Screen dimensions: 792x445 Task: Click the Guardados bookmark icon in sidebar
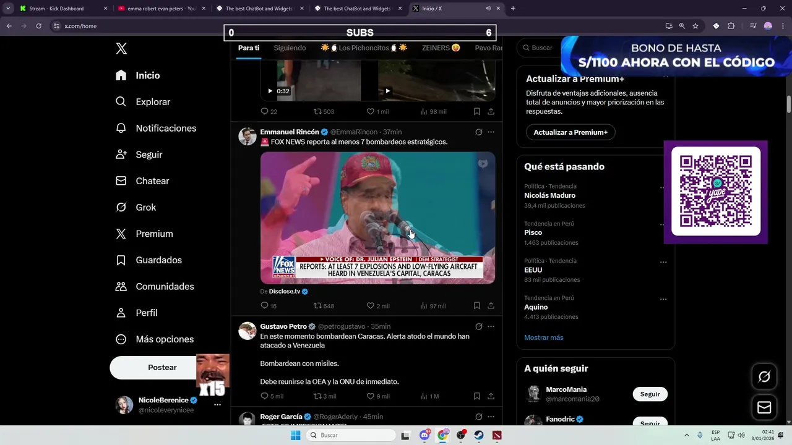coord(121,260)
